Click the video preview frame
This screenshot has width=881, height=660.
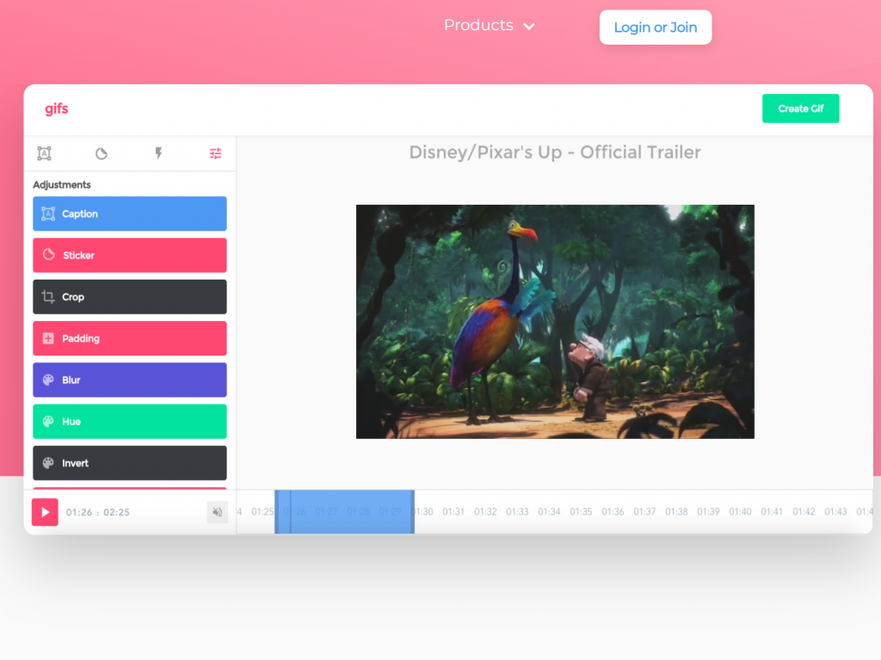pos(555,322)
